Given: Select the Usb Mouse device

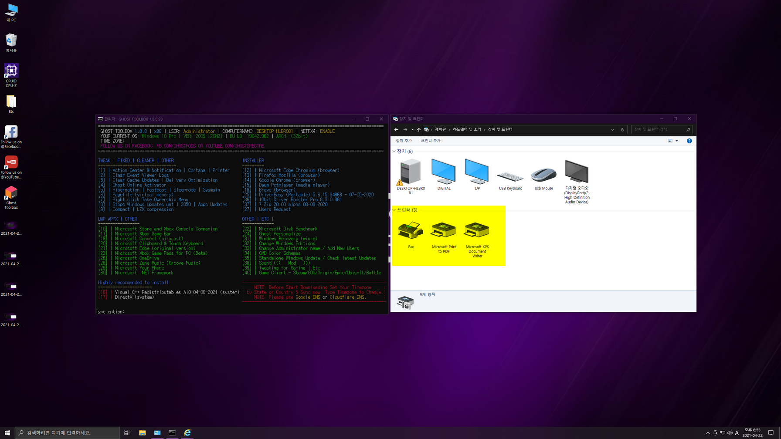Looking at the screenshot, I should coord(544,179).
